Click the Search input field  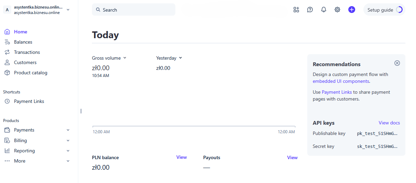pyautogui.click(x=133, y=10)
